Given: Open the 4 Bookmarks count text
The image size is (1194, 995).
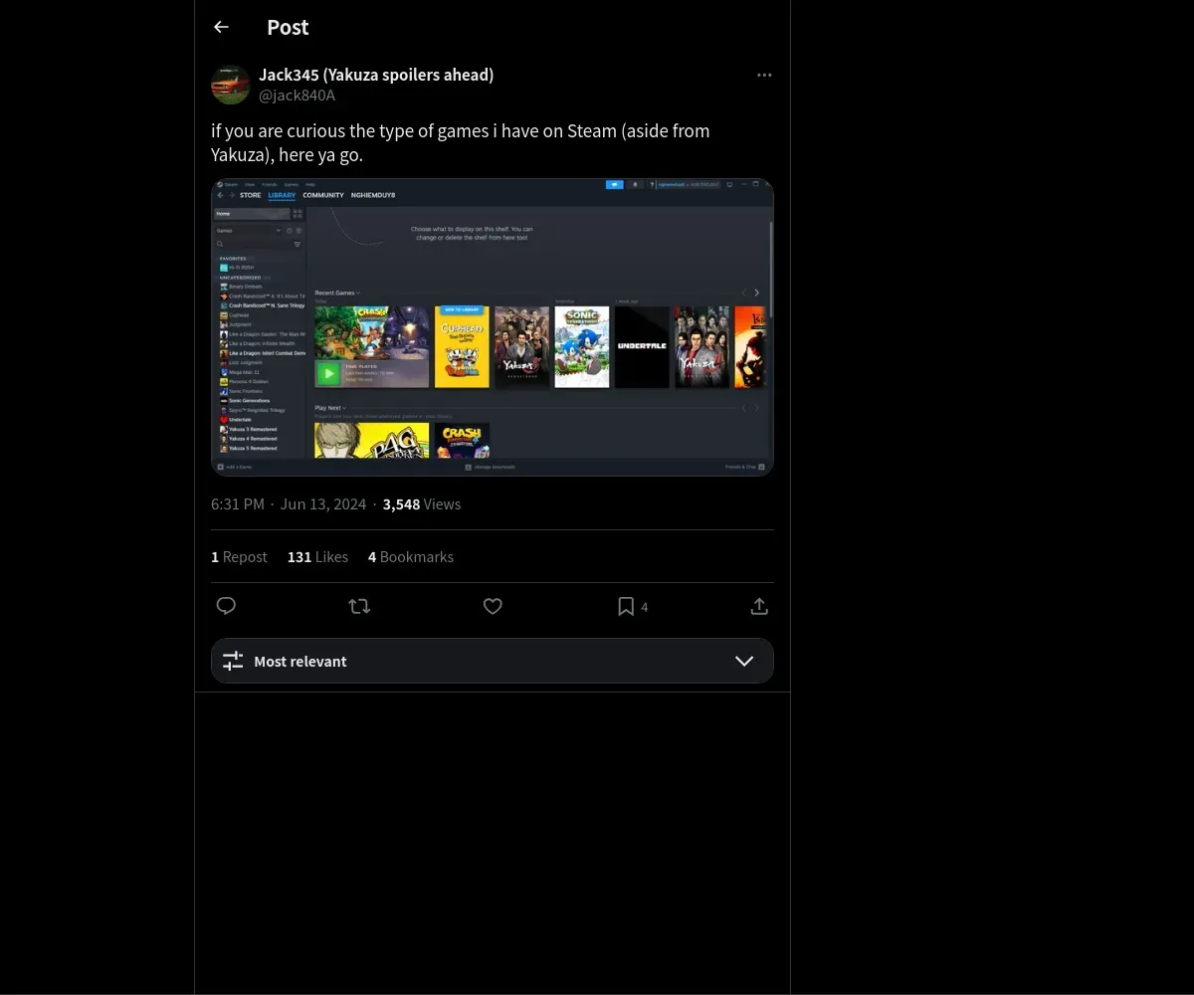Looking at the screenshot, I should pyautogui.click(x=411, y=557).
